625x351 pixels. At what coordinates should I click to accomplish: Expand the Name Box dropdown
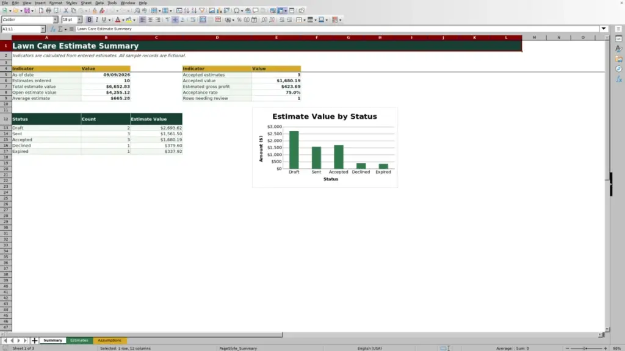point(43,29)
